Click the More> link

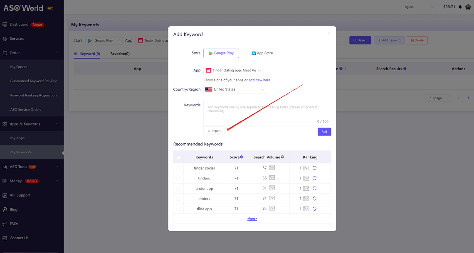pos(252,219)
